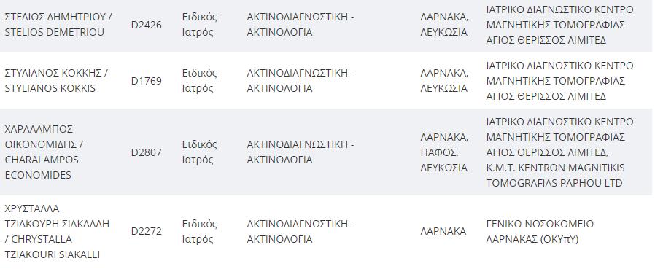Click registration code D2426
Screen dimensions: 655x269
tap(146, 25)
